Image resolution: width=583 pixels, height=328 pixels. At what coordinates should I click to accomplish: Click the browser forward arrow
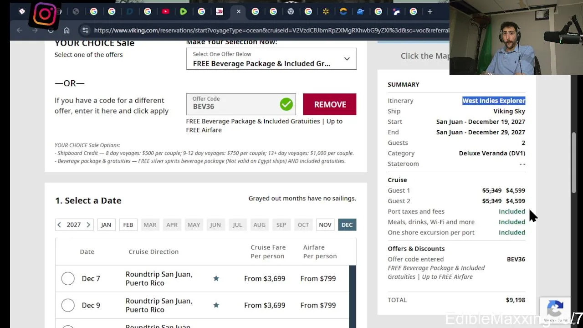35,31
